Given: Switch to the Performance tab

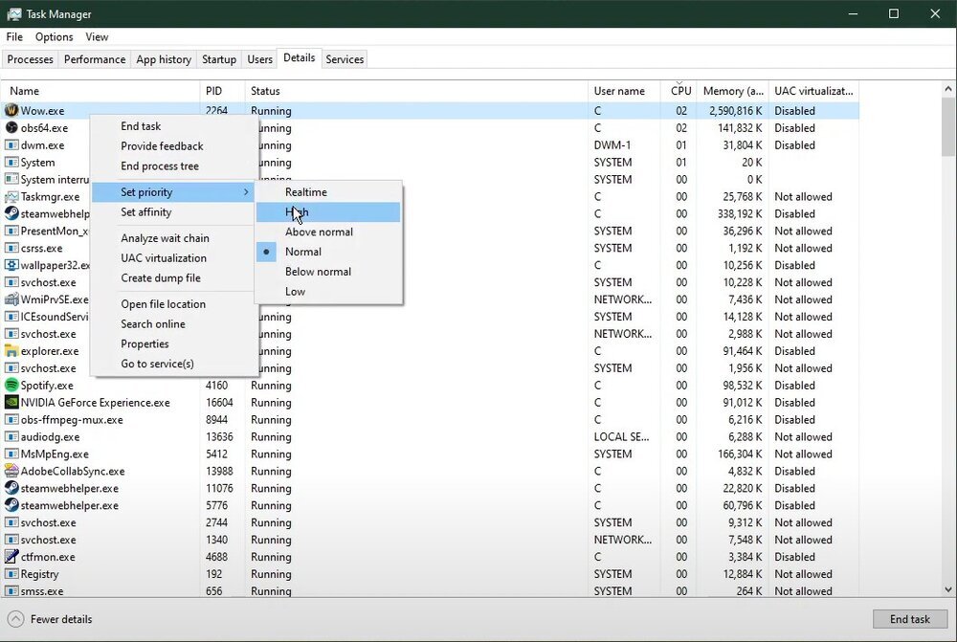Looking at the screenshot, I should pyautogui.click(x=95, y=59).
